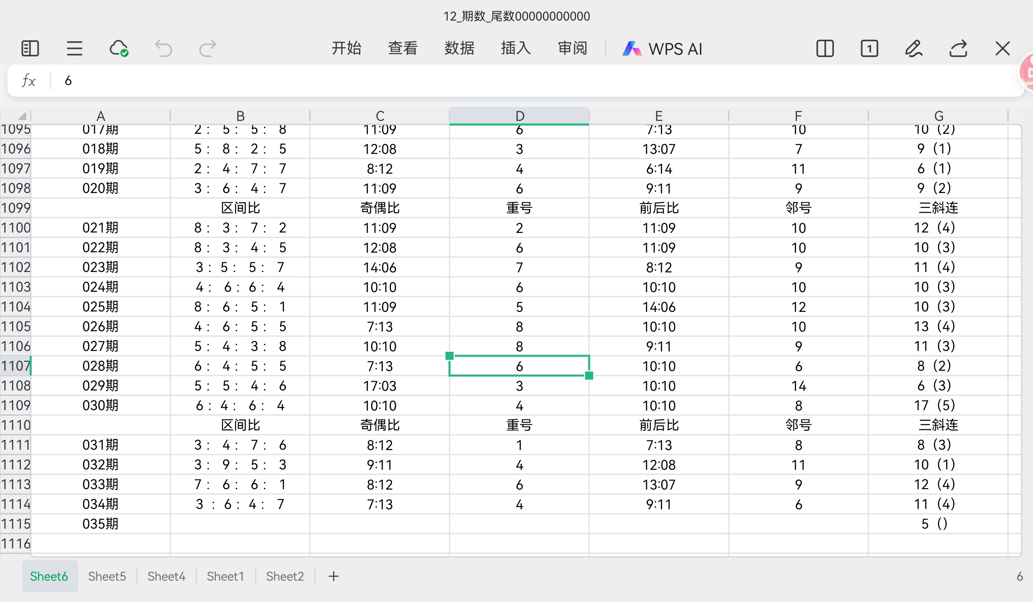
Task: Open the reading layout icon at top left
Action: (29, 48)
